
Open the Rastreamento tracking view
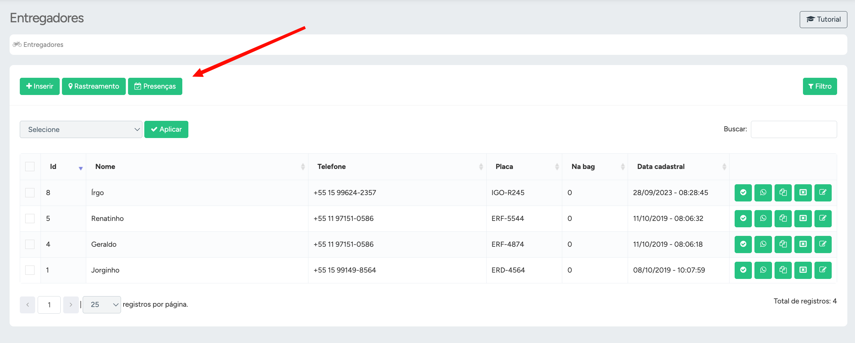(94, 86)
